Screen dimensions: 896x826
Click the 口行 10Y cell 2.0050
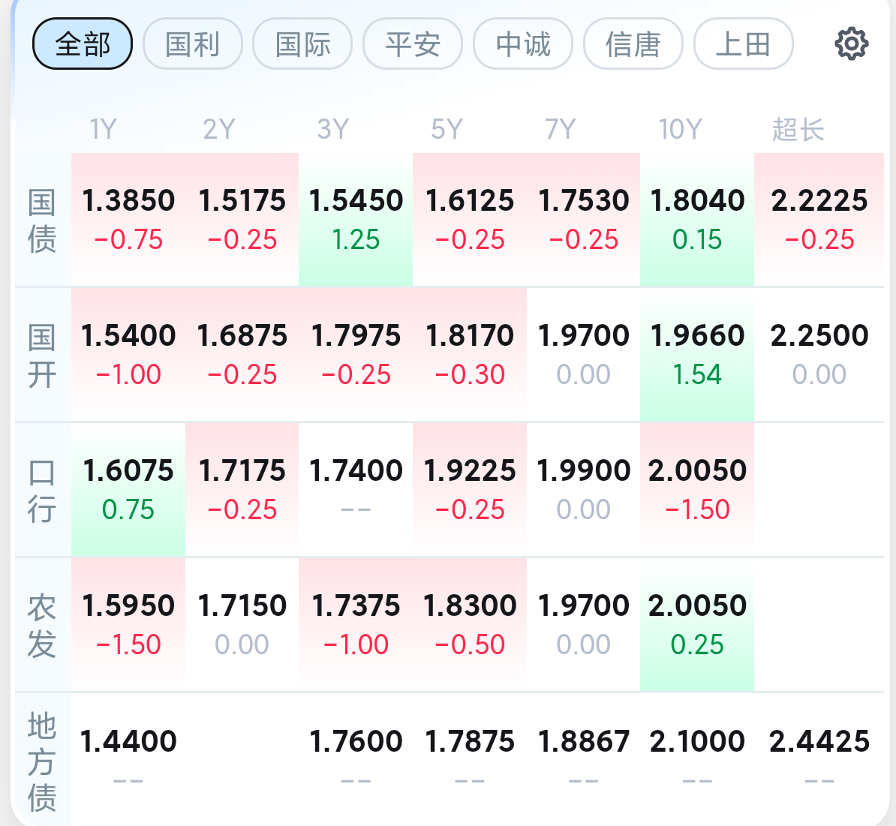(x=697, y=488)
